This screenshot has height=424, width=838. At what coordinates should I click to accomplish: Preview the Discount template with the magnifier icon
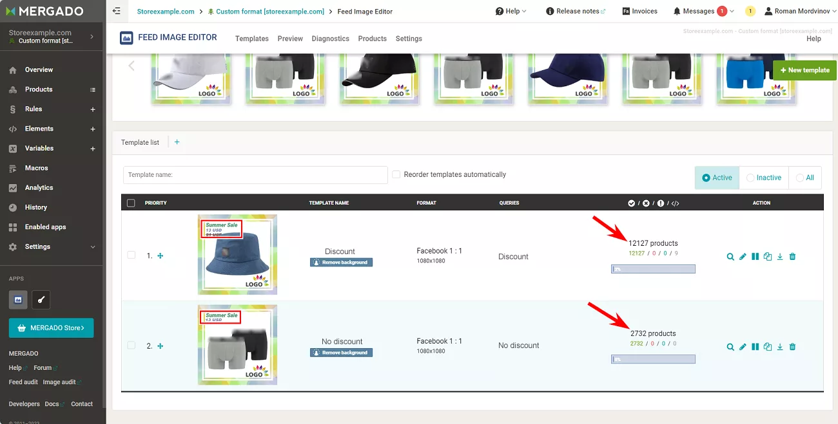pos(730,257)
